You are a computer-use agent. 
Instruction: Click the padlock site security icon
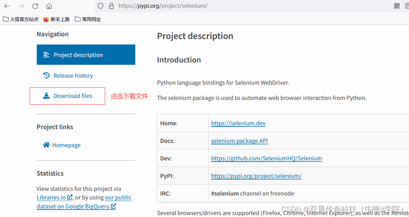coord(111,6)
